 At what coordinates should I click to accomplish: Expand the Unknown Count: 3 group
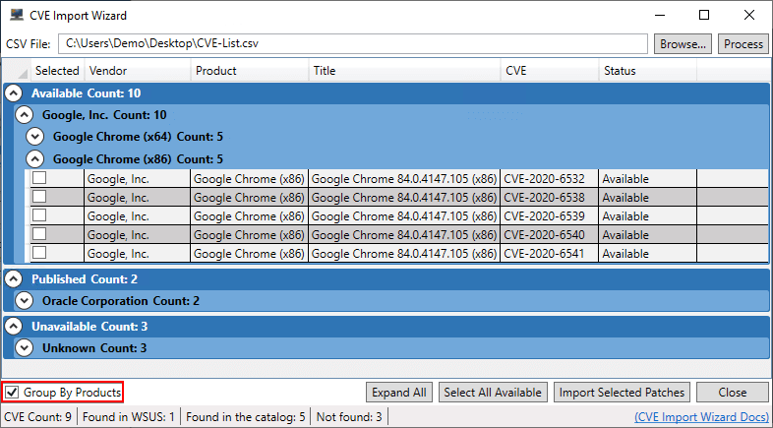coord(25,348)
